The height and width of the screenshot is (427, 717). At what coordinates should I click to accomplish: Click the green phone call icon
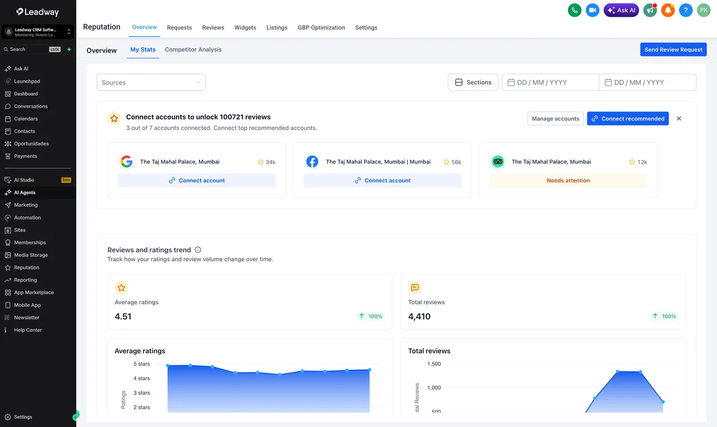pyautogui.click(x=575, y=10)
